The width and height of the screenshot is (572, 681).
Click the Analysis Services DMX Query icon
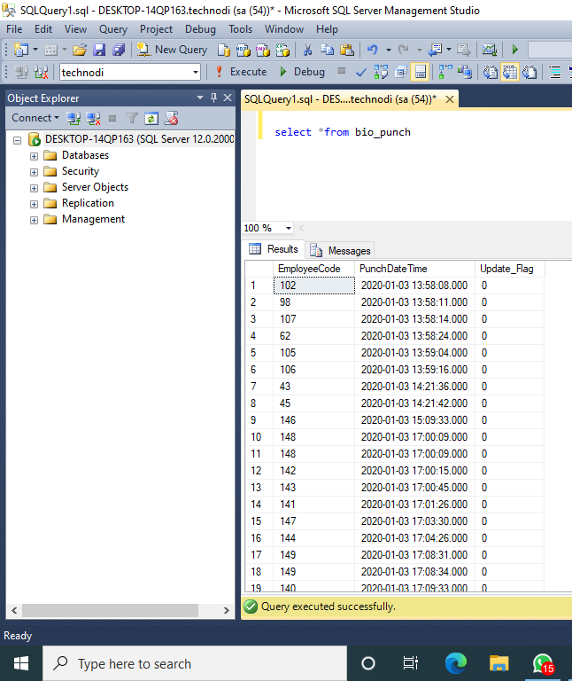tap(263, 50)
